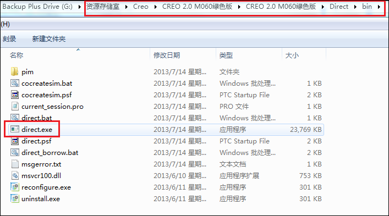Click the cocreatesim.bat batch file icon
The image size is (389, 216).
[15, 83]
